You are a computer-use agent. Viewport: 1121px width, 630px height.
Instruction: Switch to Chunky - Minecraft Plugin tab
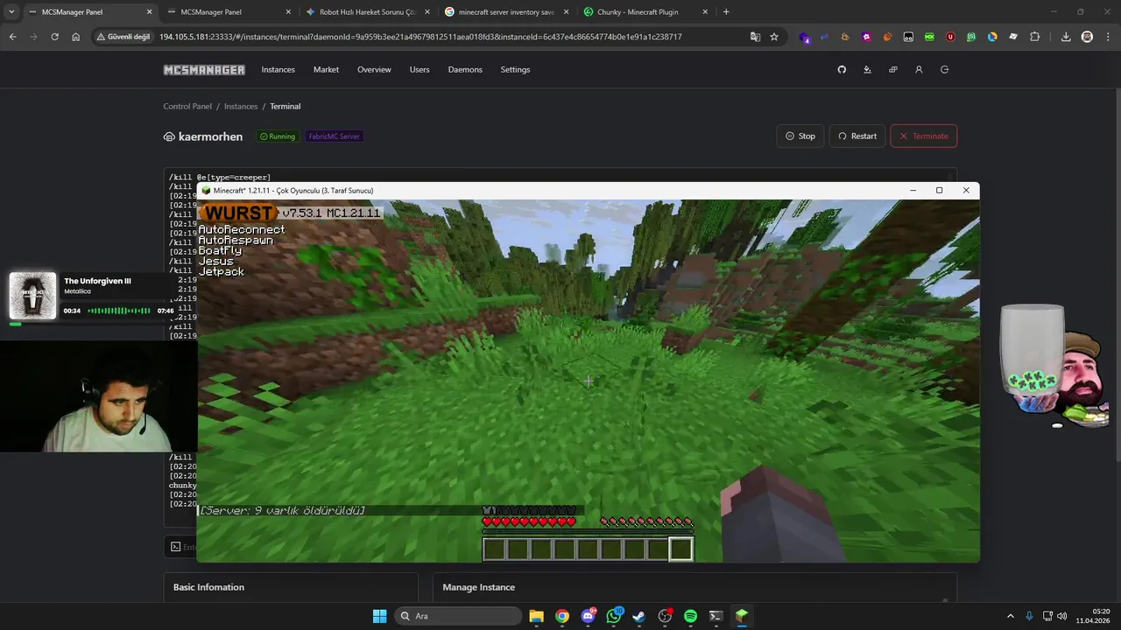644,12
